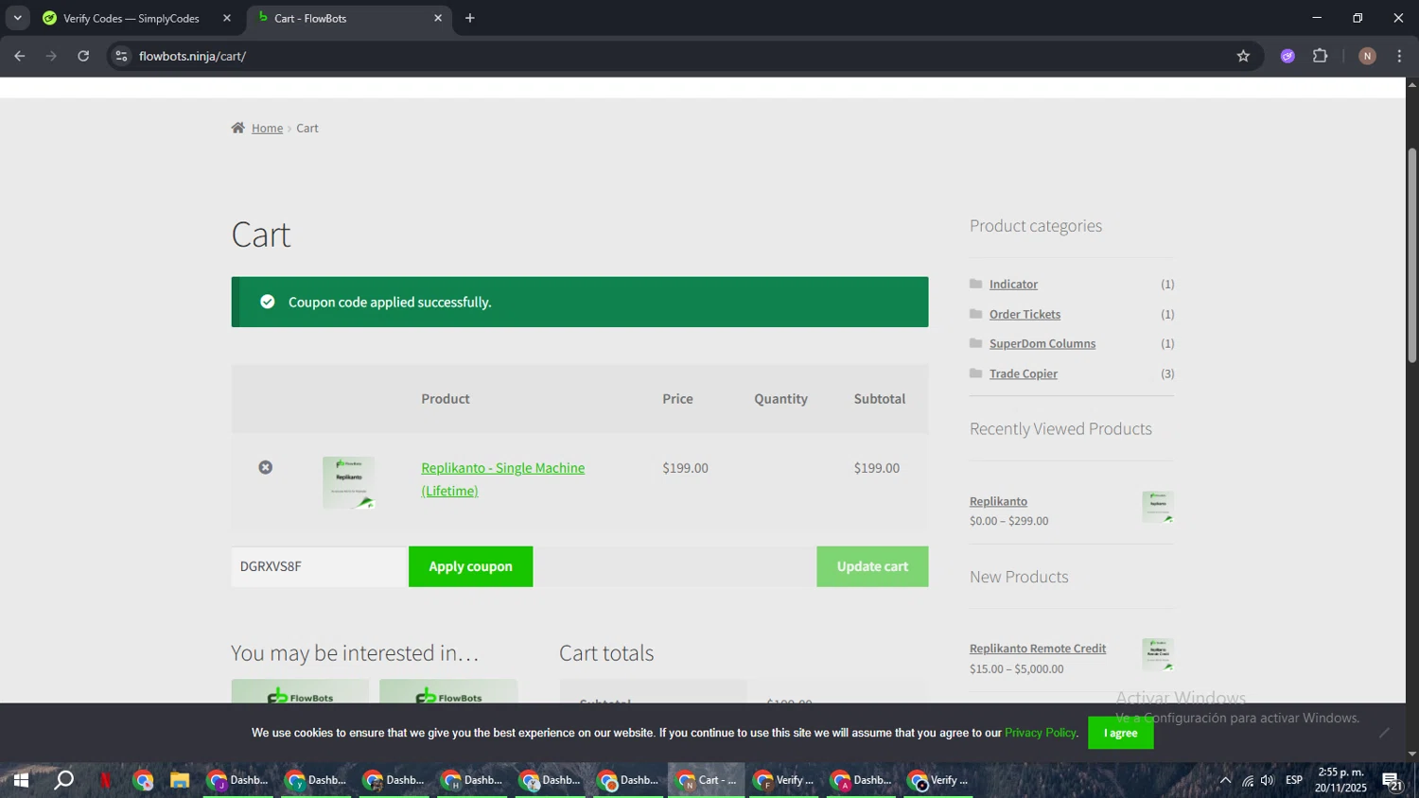Open the Extensions puzzle menu
This screenshot has height=798, width=1419.
point(1321,56)
